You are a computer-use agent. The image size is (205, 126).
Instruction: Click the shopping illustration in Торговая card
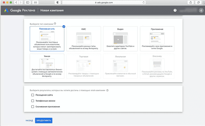coord(84,66)
